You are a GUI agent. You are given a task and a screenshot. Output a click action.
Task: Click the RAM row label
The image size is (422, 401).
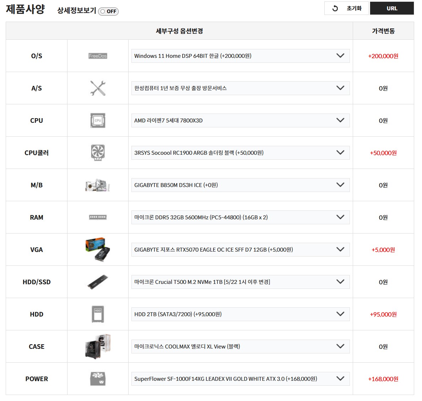(37, 217)
